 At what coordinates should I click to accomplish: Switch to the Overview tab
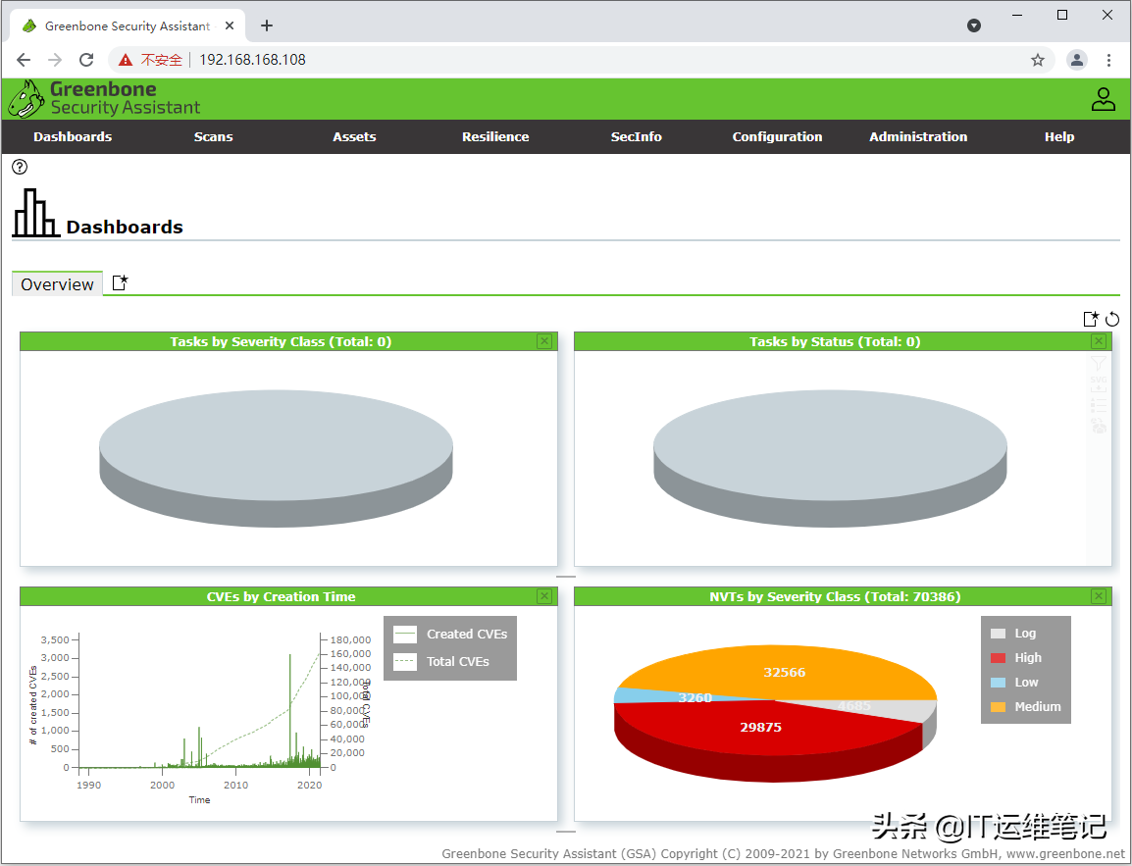point(56,284)
